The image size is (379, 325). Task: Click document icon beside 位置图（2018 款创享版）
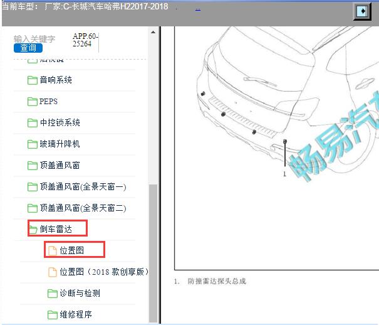tap(52, 272)
